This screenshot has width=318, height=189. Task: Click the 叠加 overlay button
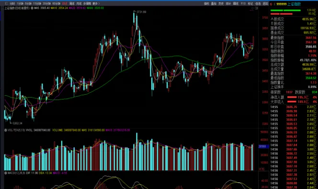click(x=214, y=4)
